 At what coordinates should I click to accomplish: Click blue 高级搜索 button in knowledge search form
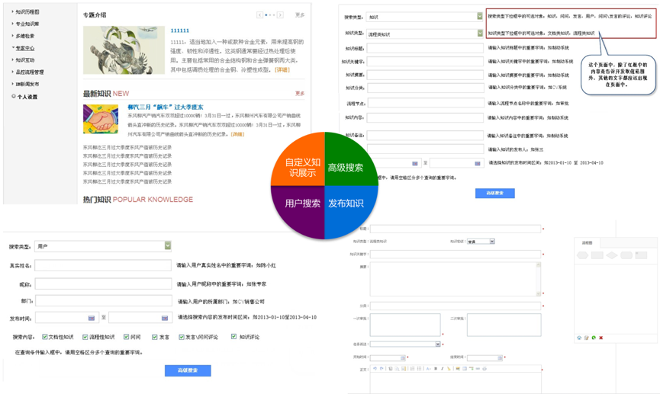point(495,193)
